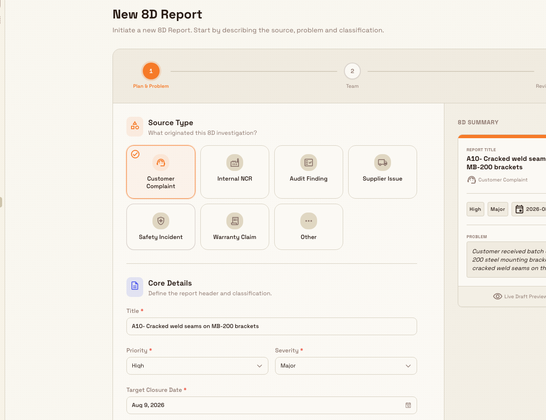Click the Major chip in the summary
The height and width of the screenshot is (420, 546).
pos(498,209)
